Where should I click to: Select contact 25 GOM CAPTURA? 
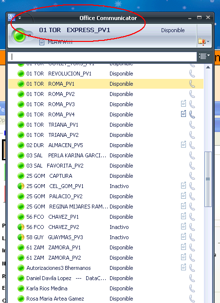pyautogui.click(x=106, y=176)
